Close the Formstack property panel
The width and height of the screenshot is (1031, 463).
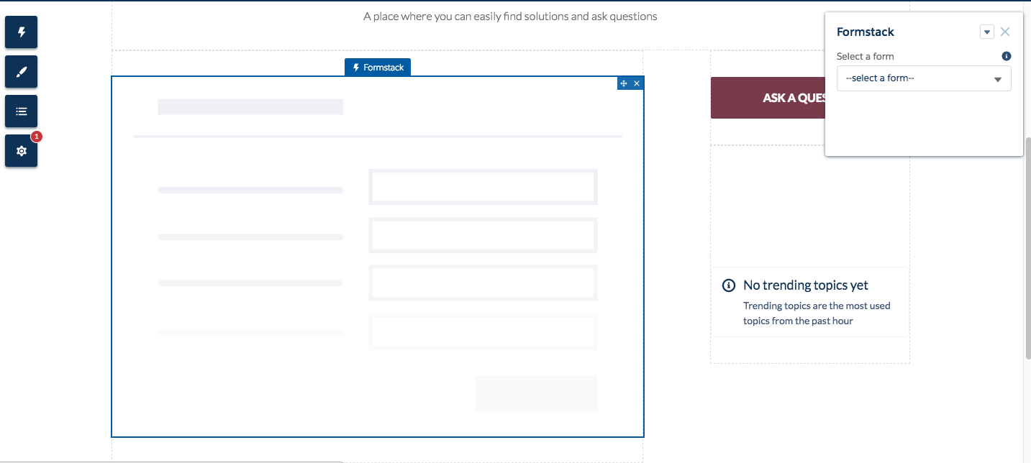pos(1005,32)
